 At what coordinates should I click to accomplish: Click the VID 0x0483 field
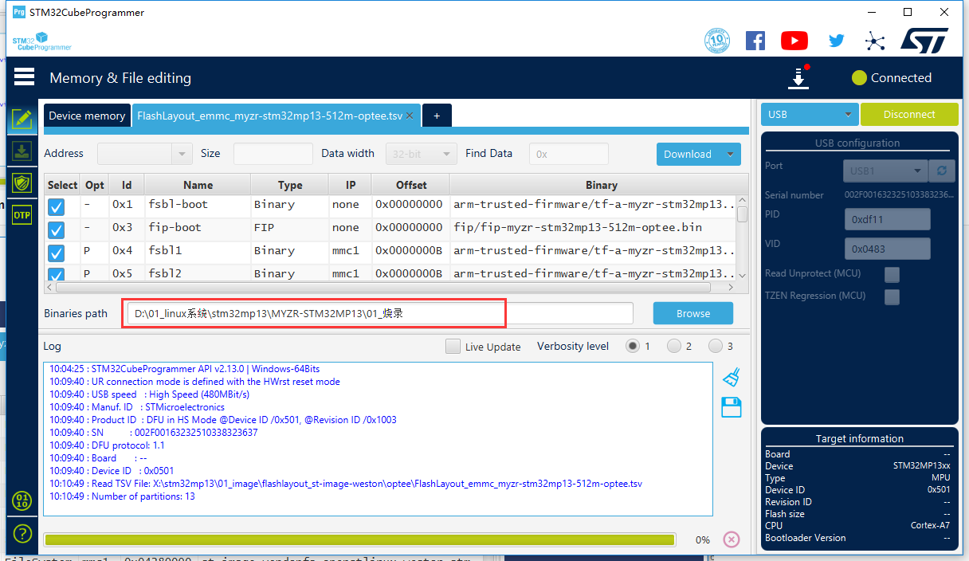(887, 249)
